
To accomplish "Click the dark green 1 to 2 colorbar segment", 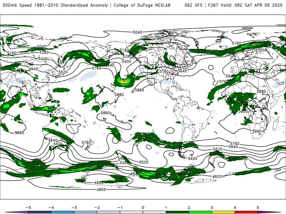I will pyautogui.click(x=177, y=212).
